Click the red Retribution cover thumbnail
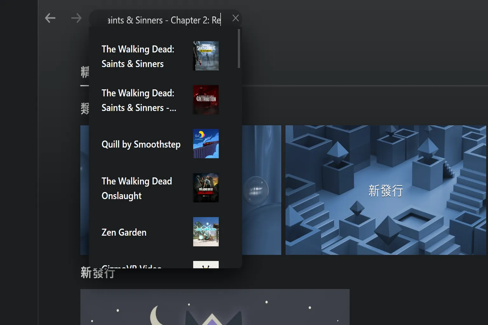488x325 pixels. 206,100
